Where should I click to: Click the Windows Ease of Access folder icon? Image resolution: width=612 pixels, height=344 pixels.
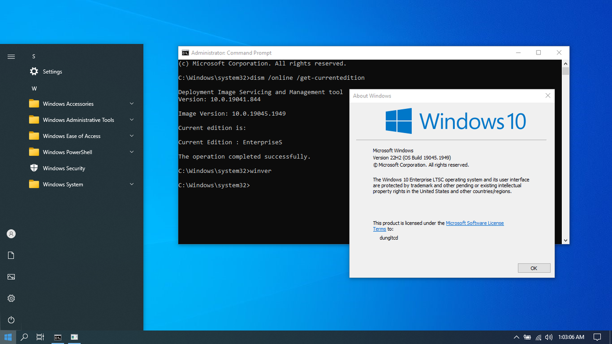34,136
